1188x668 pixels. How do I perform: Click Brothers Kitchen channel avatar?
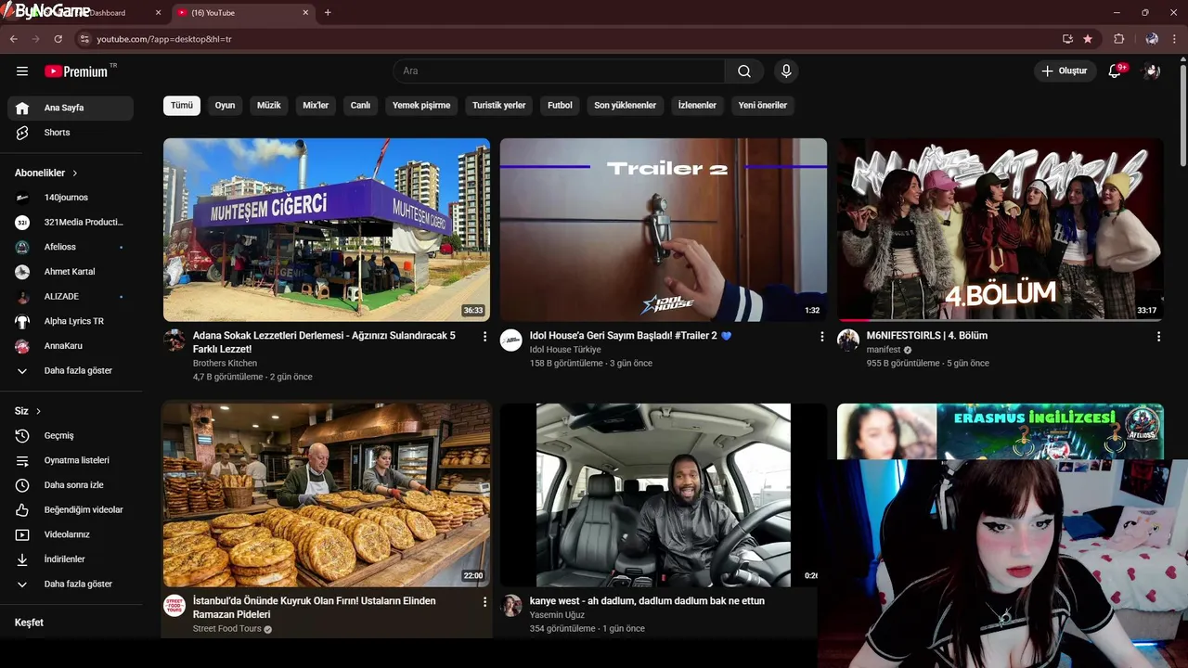pos(174,340)
